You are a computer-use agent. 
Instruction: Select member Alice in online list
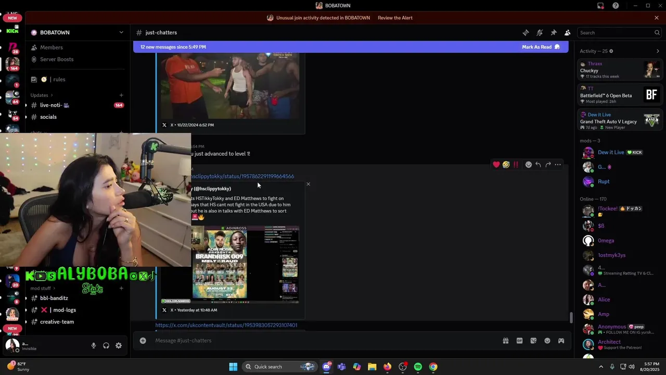pos(620,299)
